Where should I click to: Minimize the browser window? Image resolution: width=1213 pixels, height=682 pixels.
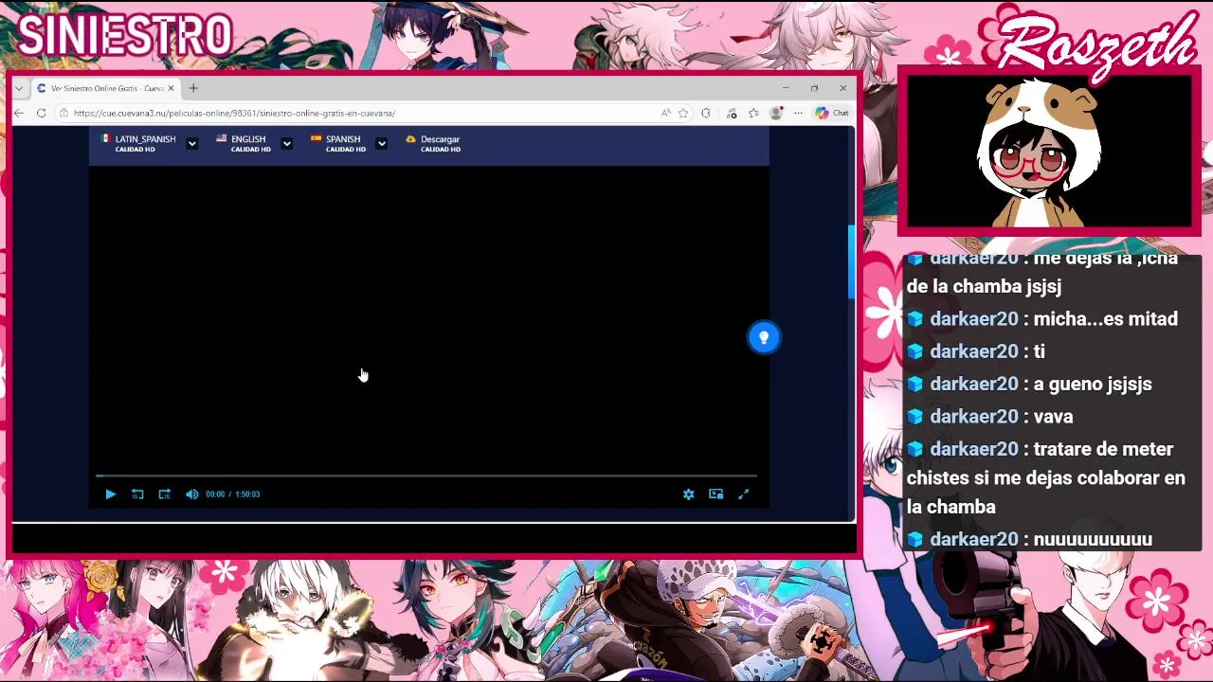point(786,88)
